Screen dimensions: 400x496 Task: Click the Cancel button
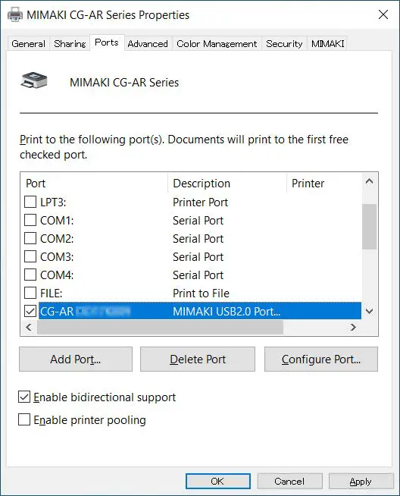[x=289, y=481]
